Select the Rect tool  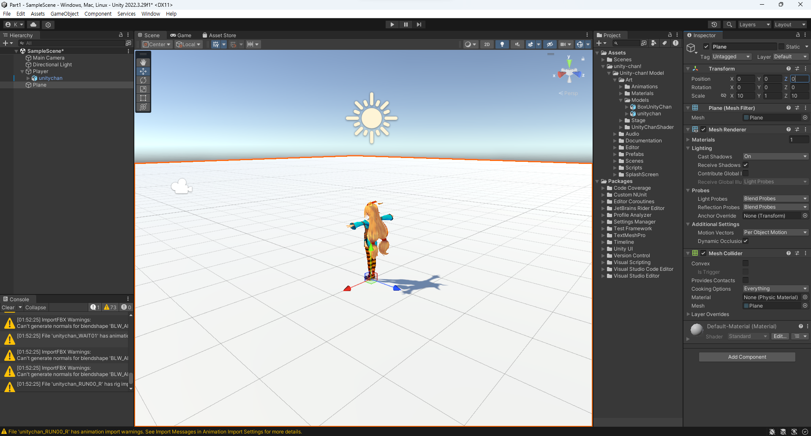[143, 98]
